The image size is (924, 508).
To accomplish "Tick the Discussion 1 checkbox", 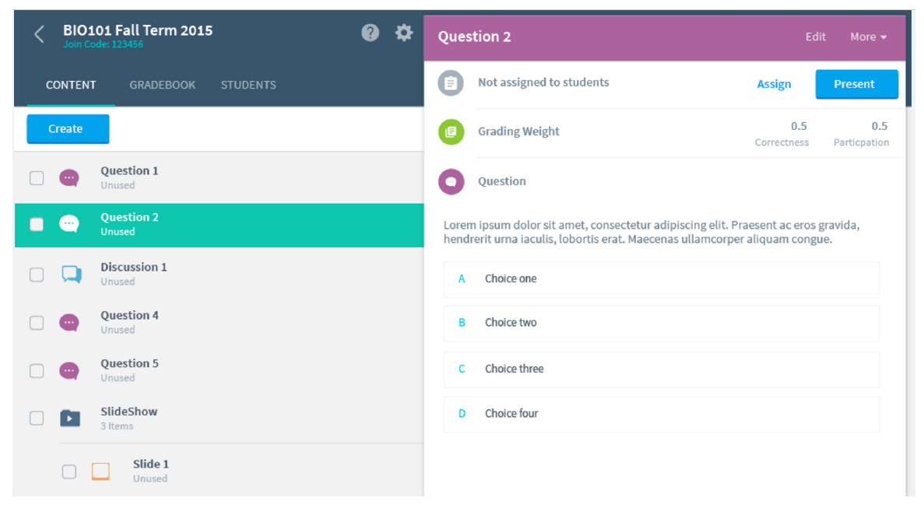I will pos(37,275).
